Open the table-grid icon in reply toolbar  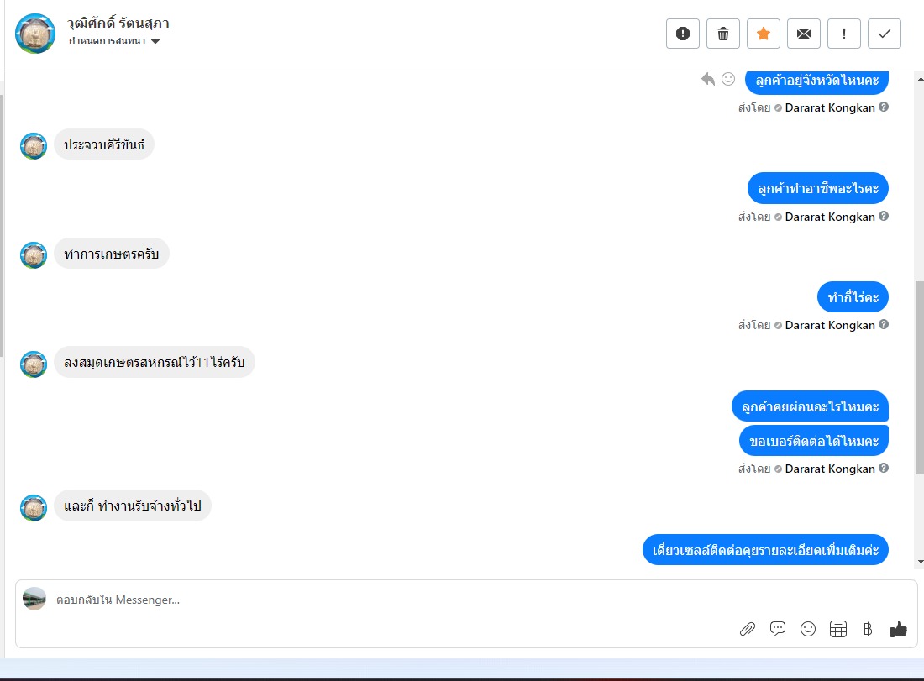coord(838,629)
